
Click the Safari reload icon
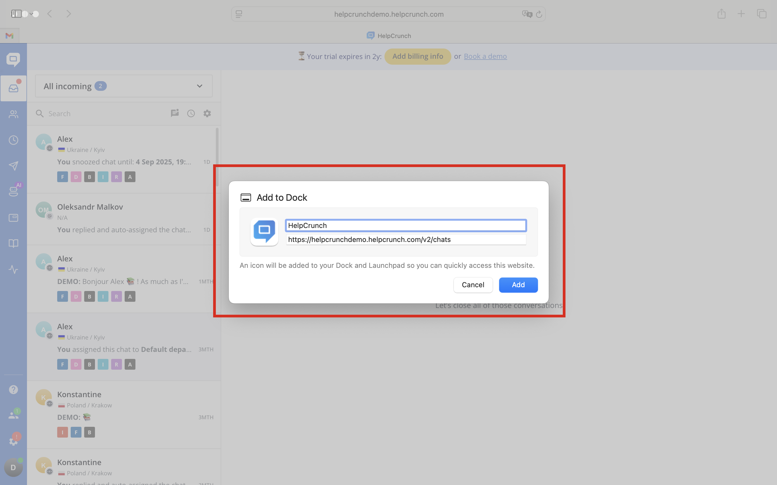pyautogui.click(x=539, y=14)
